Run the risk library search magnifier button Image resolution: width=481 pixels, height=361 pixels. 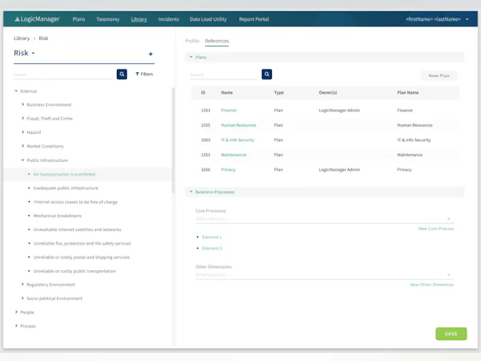tap(122, 74)
